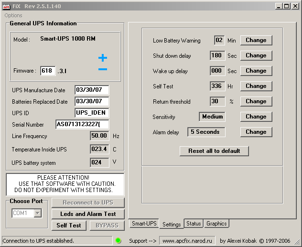The image size is (302, 247).
Task: Click the blue plus icon beside the model
Action: click(x=103, y=58)
